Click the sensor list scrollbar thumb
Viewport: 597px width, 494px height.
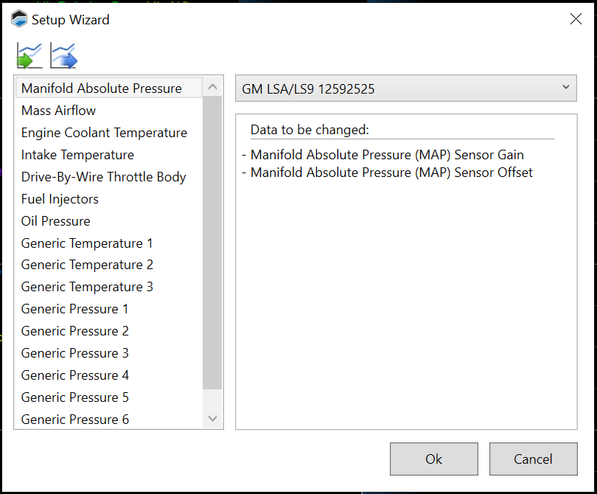point(212,243)
